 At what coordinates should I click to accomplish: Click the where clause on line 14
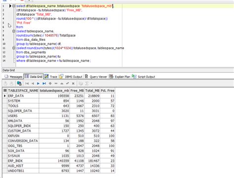point(53,60)
